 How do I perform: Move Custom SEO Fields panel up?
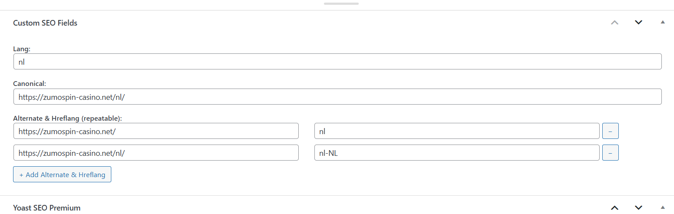614,23
